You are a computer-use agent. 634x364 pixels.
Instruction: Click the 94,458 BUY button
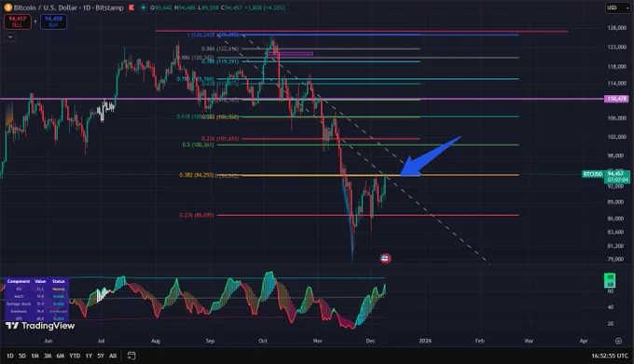point(53,21)
